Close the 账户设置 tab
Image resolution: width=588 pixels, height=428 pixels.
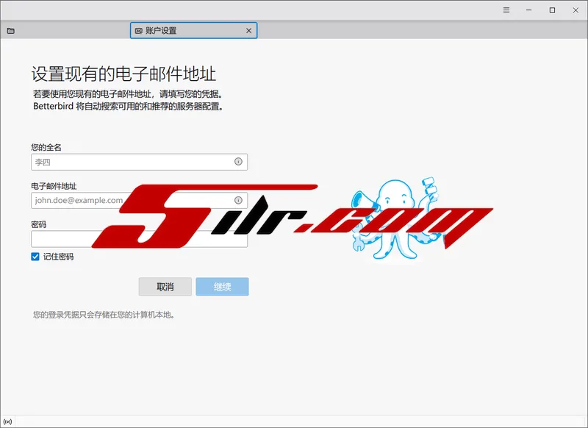point(248,31)
